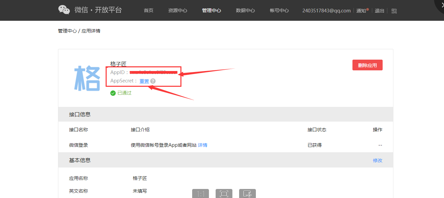Select 管理中心 in the top navigation bar
Viewport: 444px width, 198px height.
[212, 10]
